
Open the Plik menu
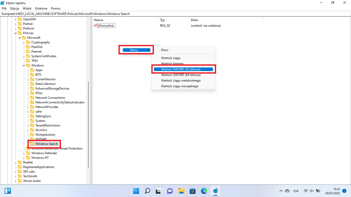4,8
